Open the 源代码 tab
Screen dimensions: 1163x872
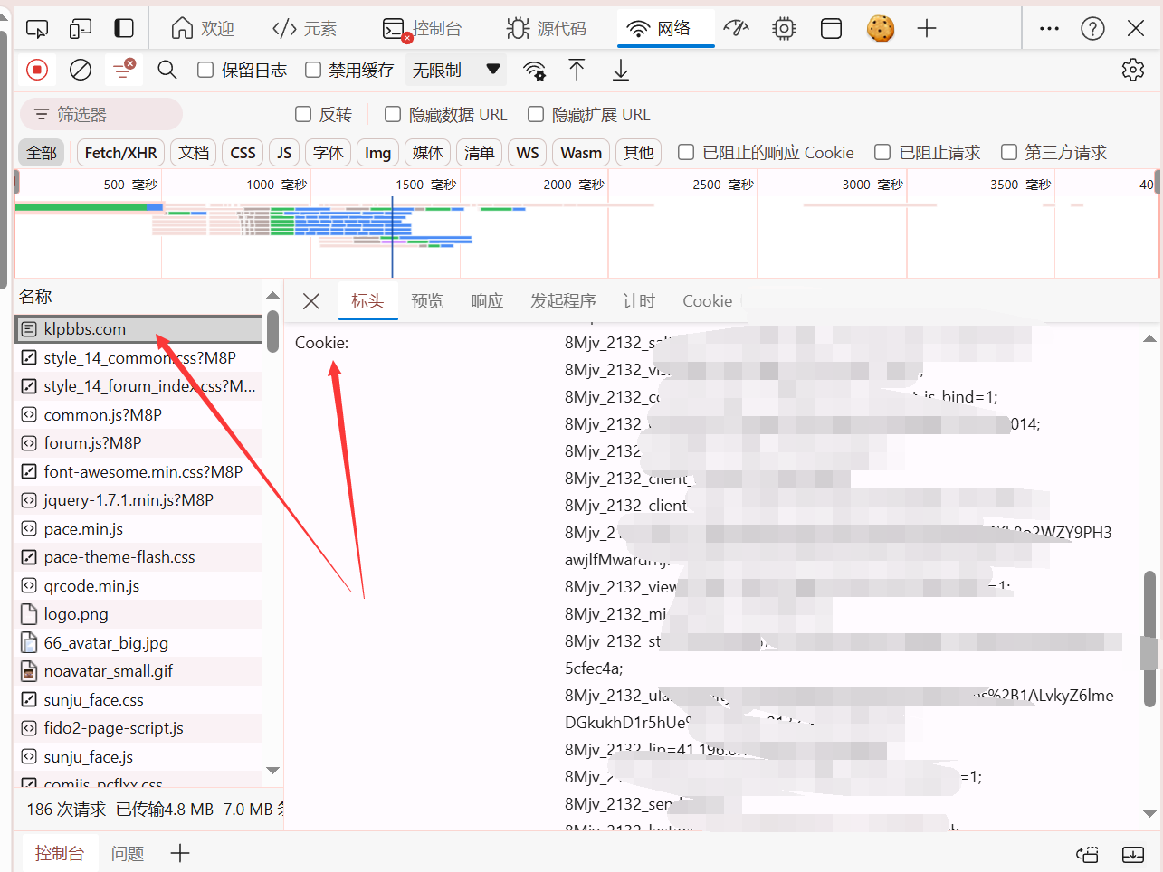[546, 29]
